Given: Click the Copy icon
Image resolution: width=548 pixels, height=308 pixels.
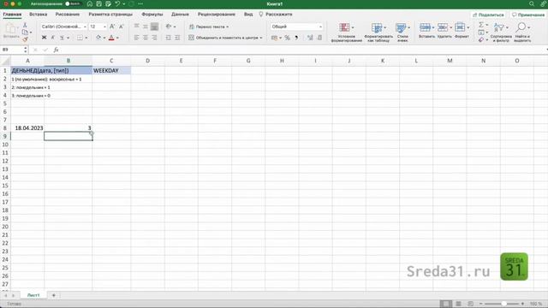Looking at the screenshot, I should 25,33.
